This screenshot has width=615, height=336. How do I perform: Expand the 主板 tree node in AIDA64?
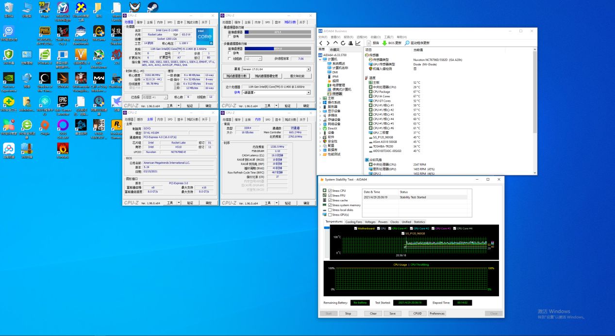coord(320,98)
